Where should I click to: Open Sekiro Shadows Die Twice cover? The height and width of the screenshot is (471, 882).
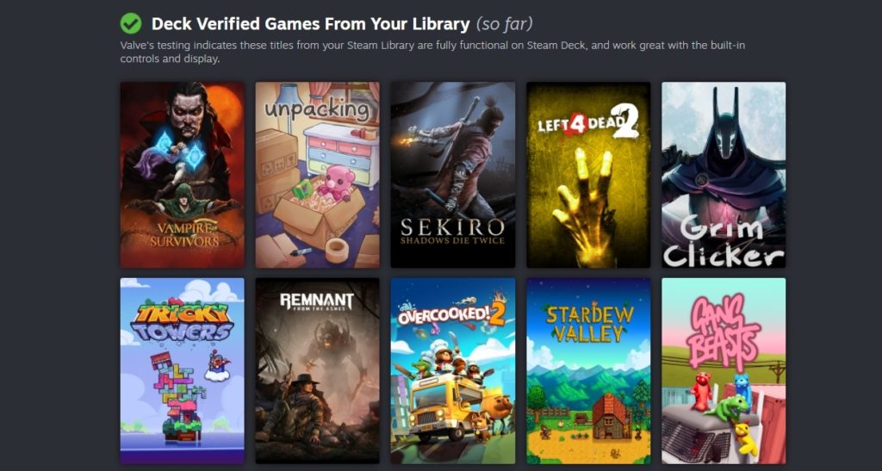[453, 175]
